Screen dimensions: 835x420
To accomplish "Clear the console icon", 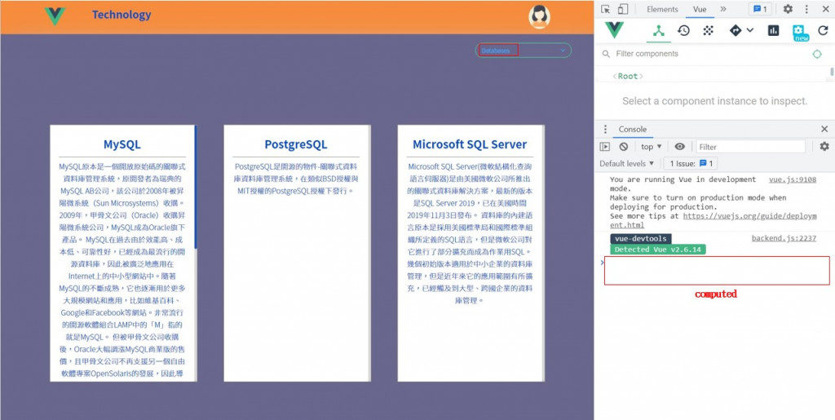I will click(624, 146).
